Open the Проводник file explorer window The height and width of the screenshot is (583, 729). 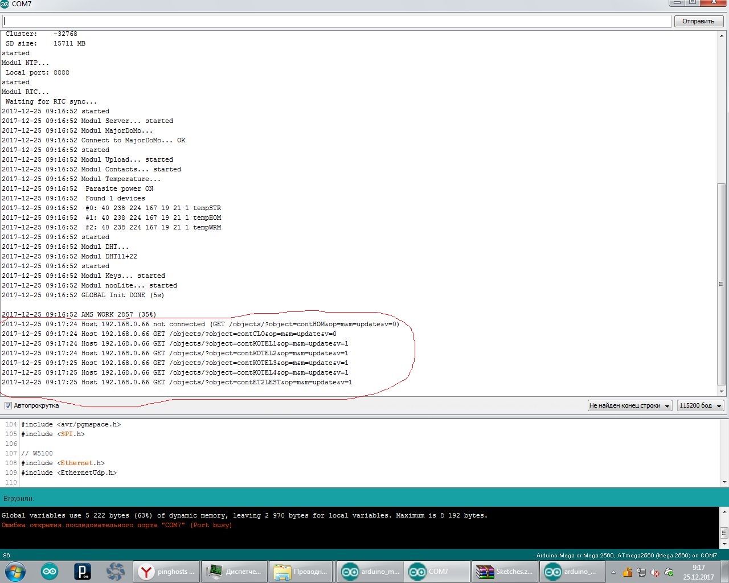click(x=301, y=572)
